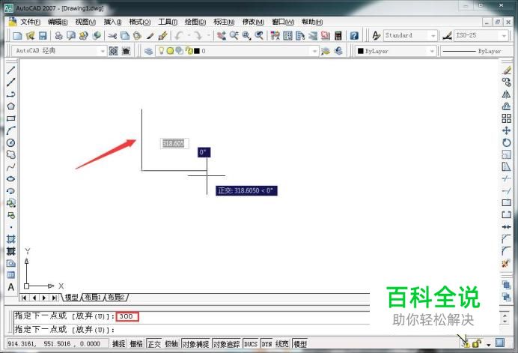This screenshot has width=518, height=353.
Task: Create a new drawing file
Action: click(x=17, y=35)
